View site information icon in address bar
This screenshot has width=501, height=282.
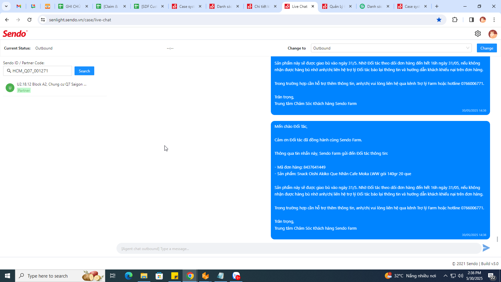tap(43, 20)
